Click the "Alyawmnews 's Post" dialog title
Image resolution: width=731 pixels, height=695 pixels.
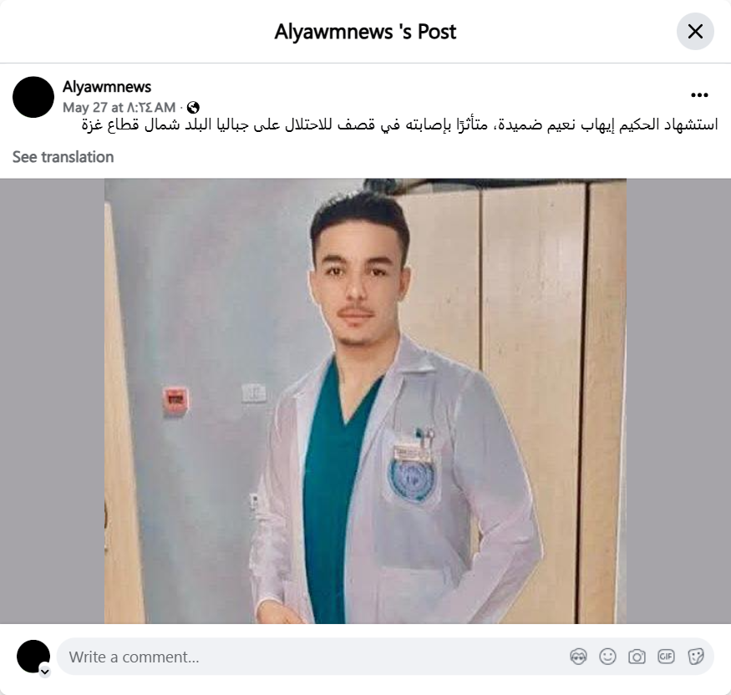[x=365, y=32]
